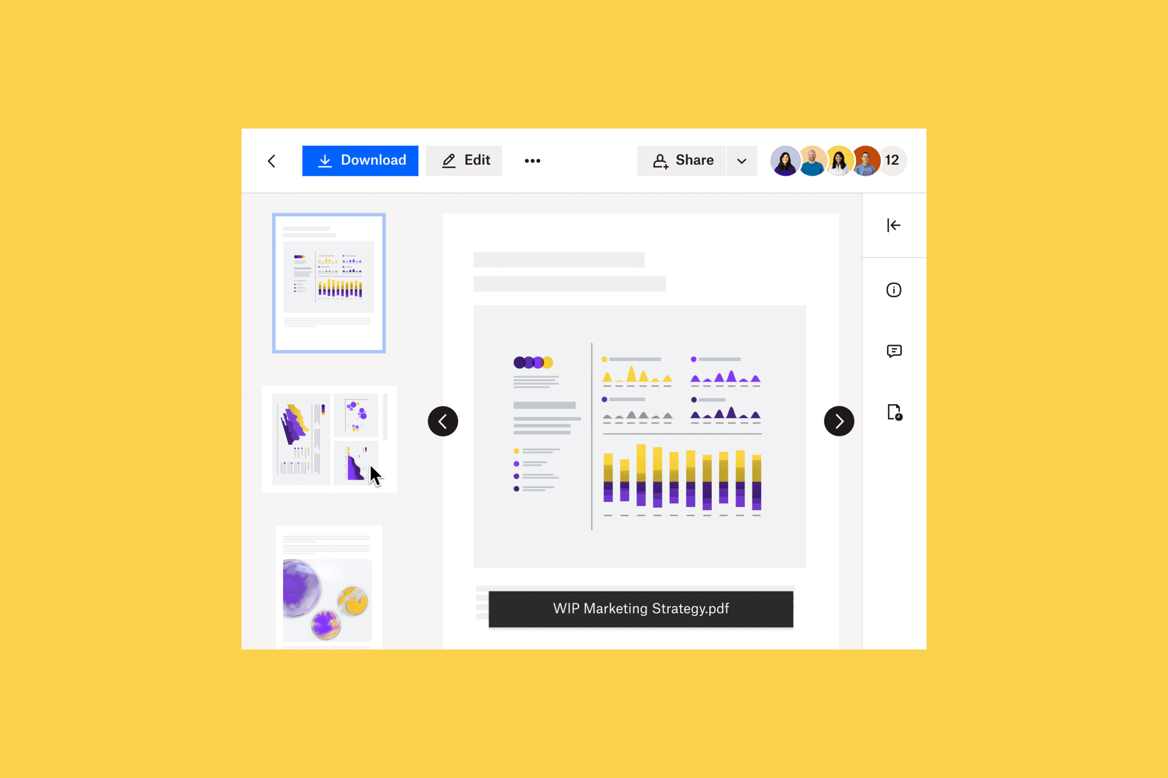Click the collapse panel left arrow icon

894,224
